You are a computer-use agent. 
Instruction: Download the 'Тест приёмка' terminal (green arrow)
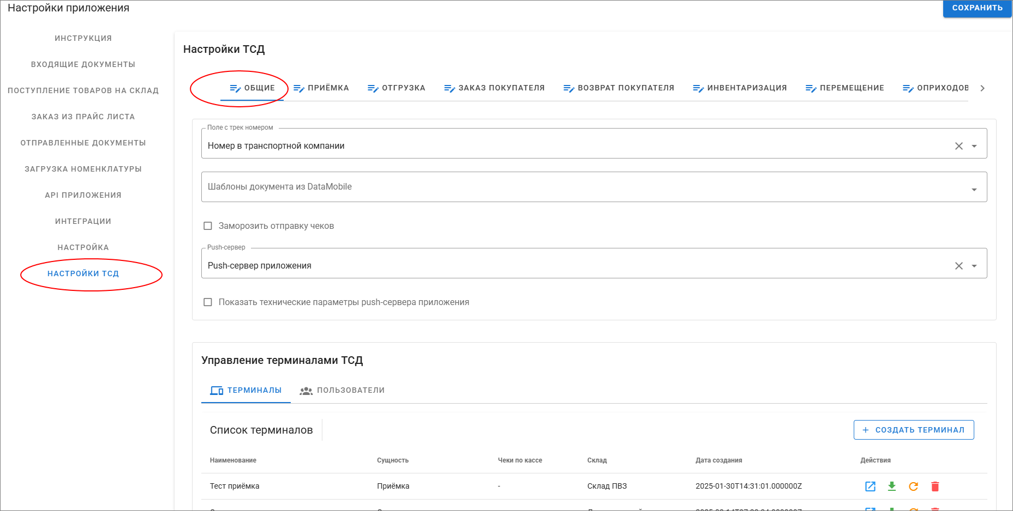[x=892, y=486]
